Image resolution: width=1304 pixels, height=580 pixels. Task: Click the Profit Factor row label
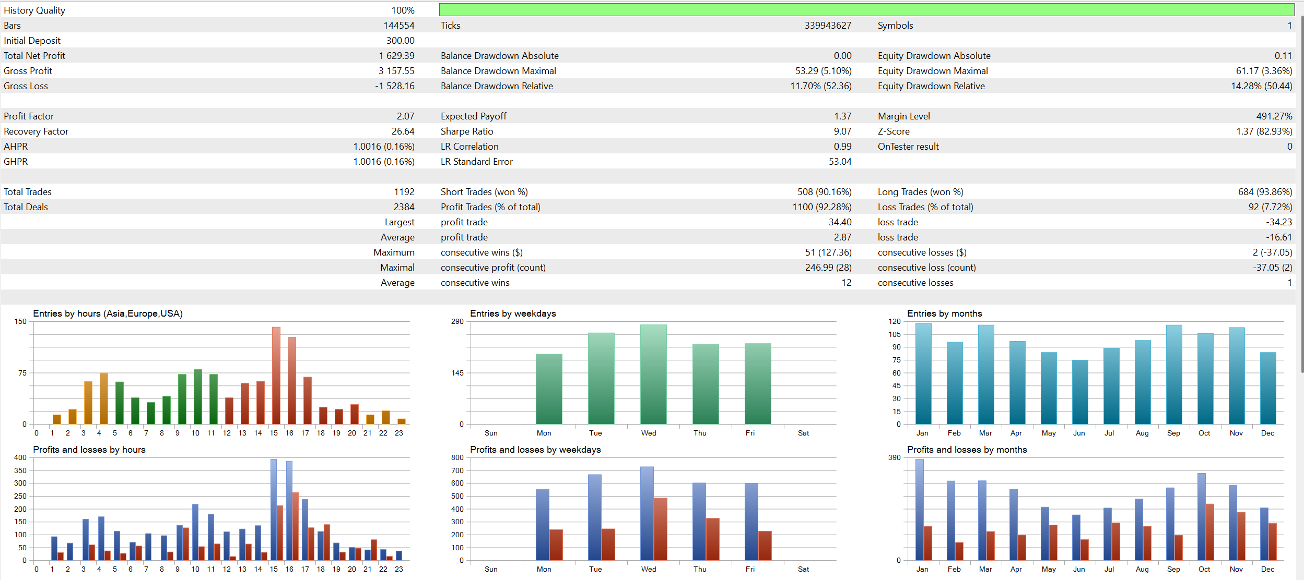tap(29, 116)
